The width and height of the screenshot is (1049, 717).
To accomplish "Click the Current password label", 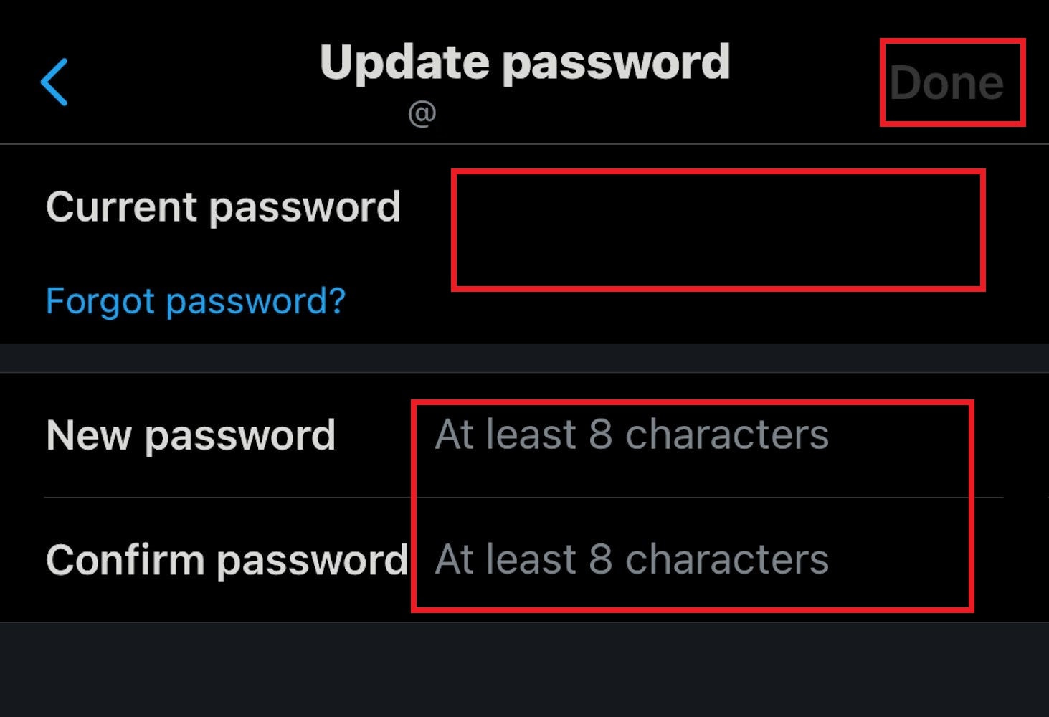I will (x=223, y=207).
